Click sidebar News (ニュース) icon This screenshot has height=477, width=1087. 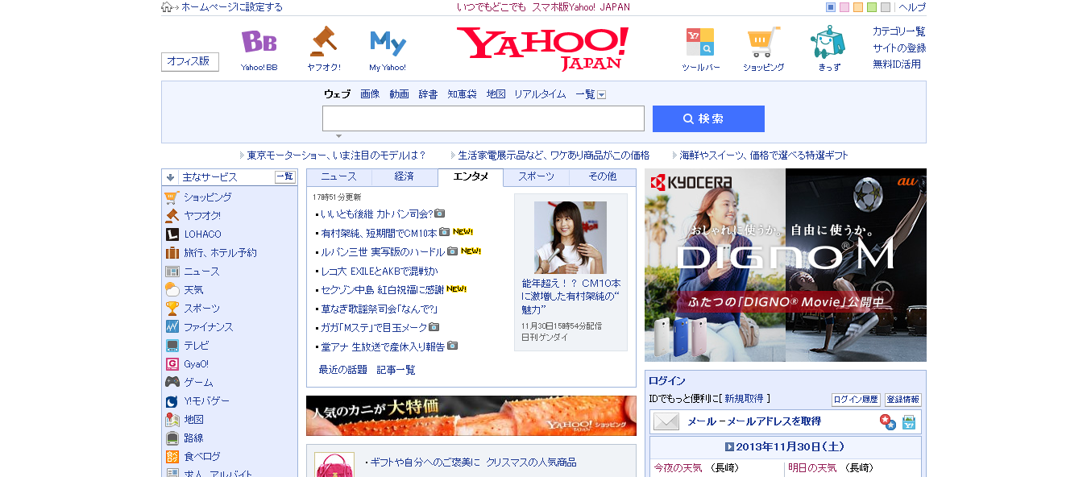172,272
